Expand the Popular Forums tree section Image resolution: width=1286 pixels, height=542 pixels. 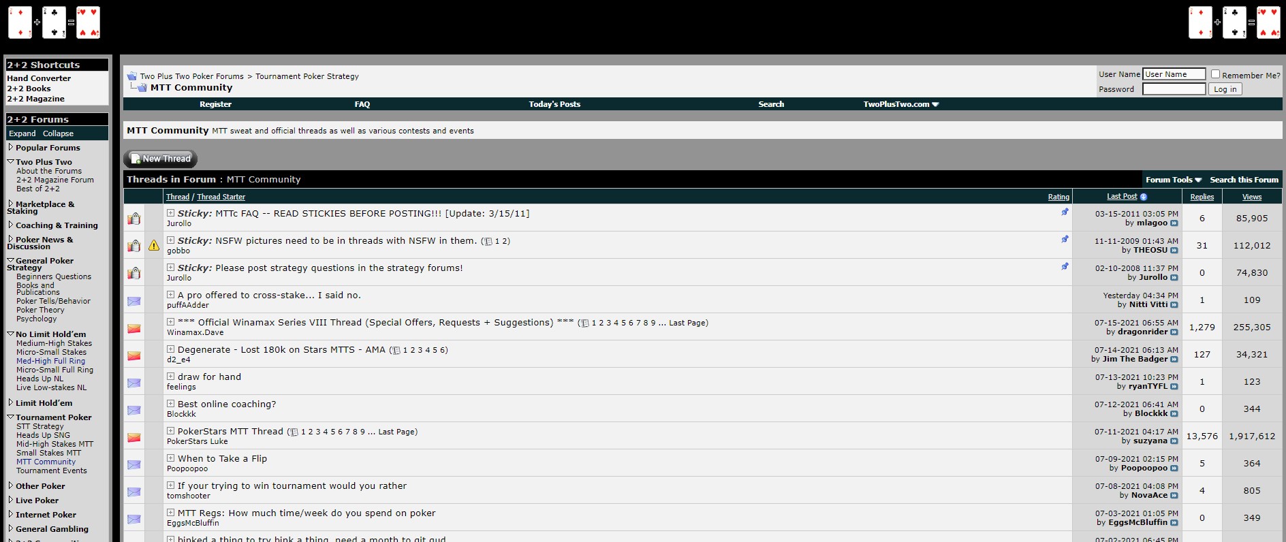click(10, 147)
